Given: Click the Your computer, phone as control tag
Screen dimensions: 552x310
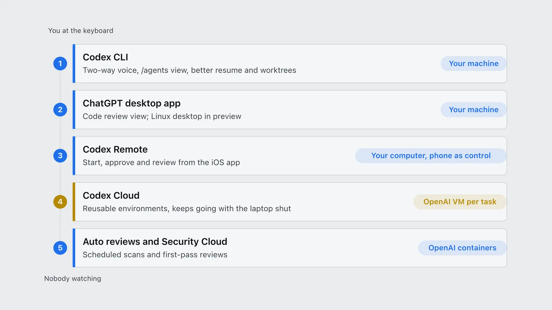Looking at the screenshot, I should 431,156.
